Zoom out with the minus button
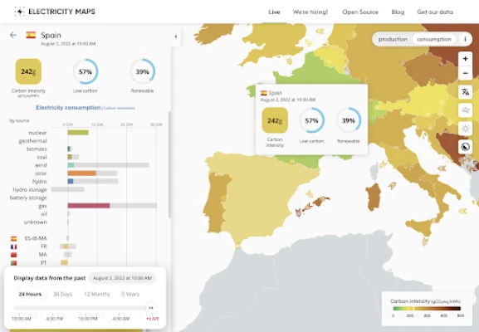The height and width of the screenshot is (332, 479). pos(465,73)
